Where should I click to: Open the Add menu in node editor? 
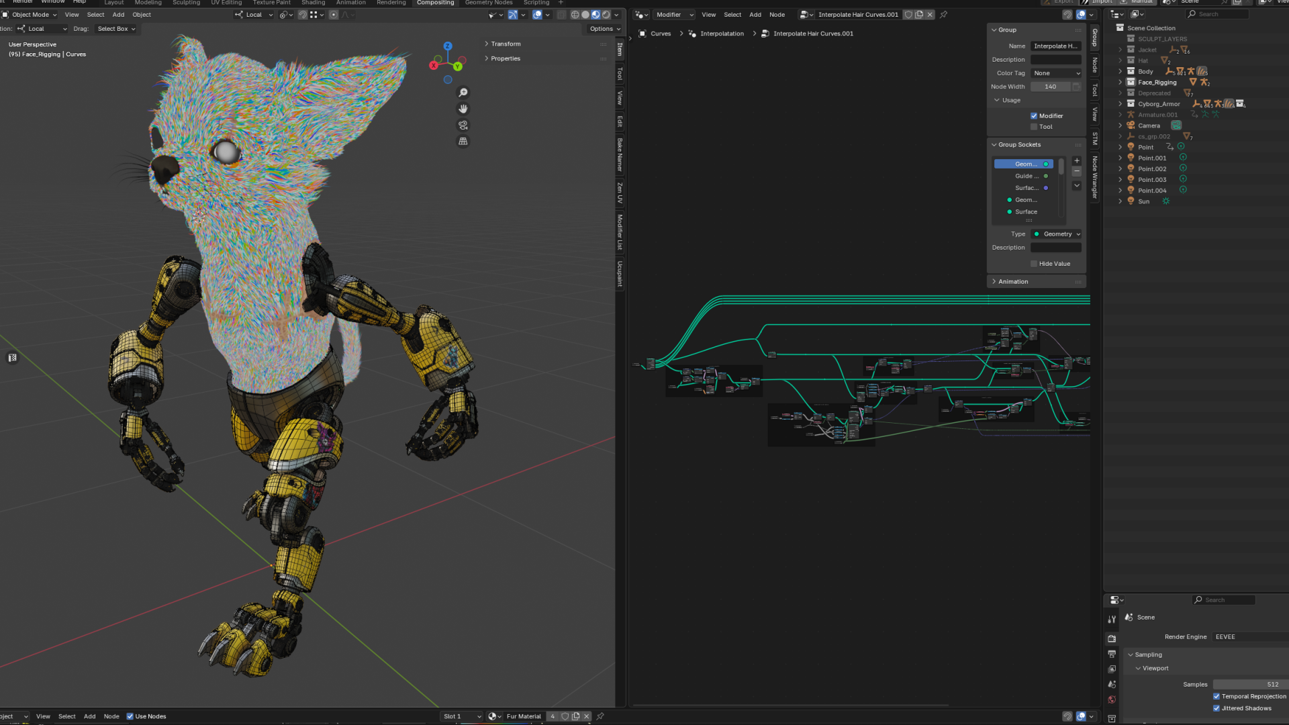(755, 15)
